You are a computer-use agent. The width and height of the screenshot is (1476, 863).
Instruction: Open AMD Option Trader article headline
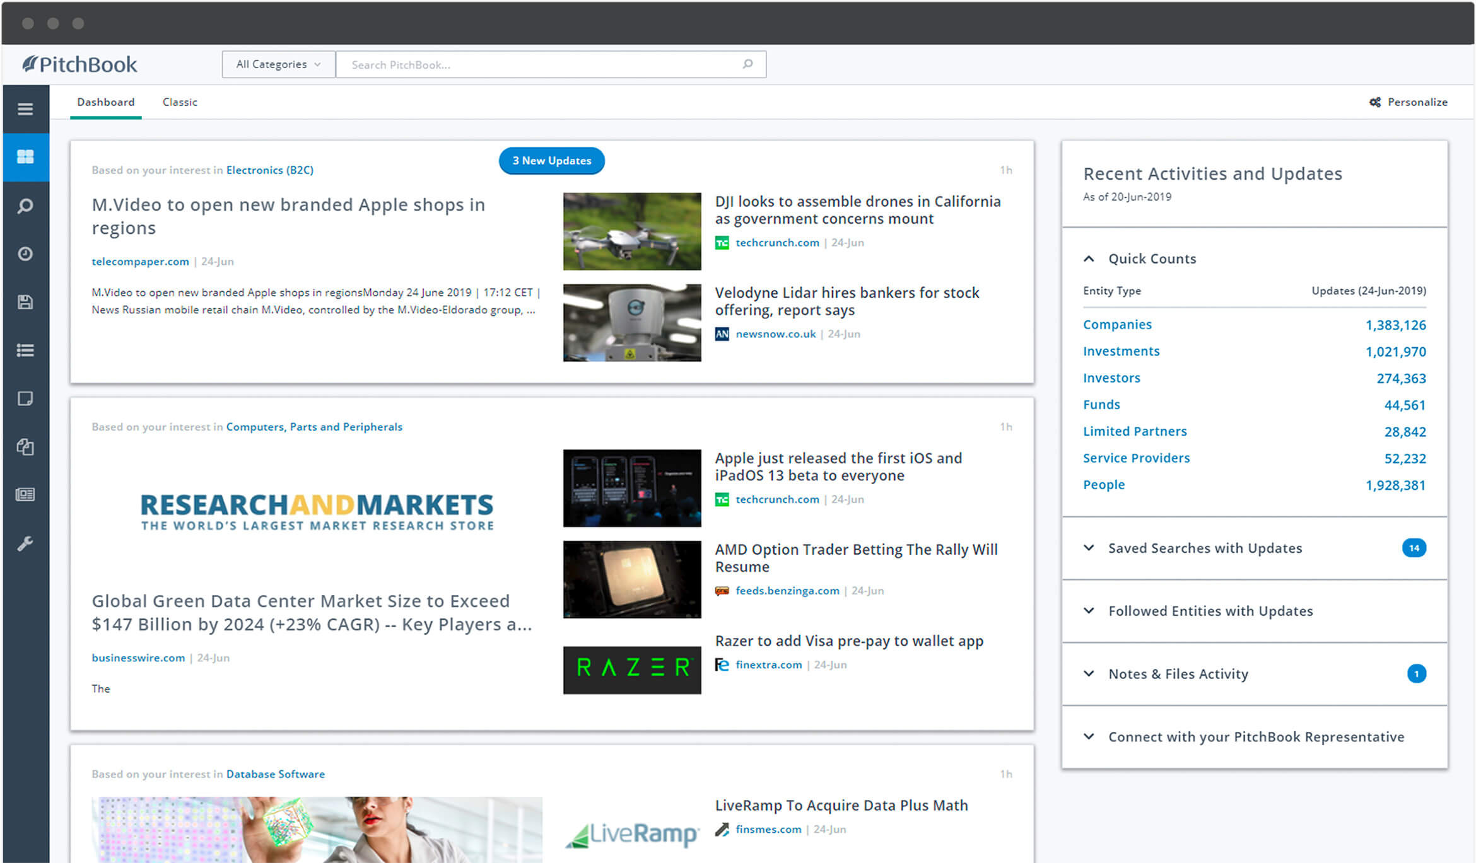857,558
